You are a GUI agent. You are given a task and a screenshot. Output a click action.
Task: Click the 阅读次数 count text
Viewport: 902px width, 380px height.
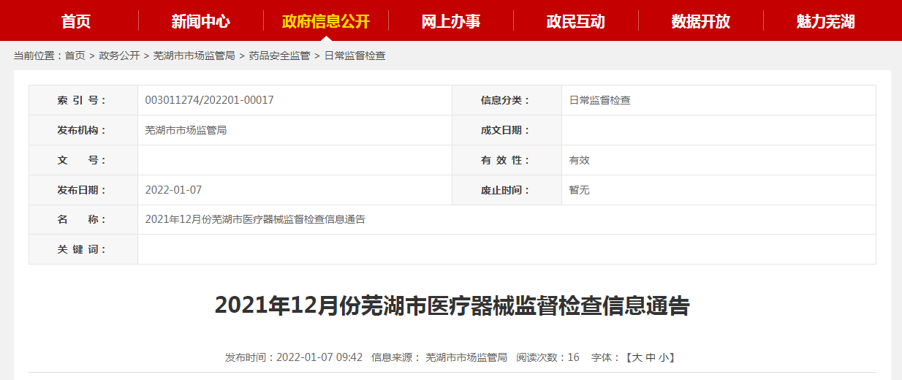(547, 357)
